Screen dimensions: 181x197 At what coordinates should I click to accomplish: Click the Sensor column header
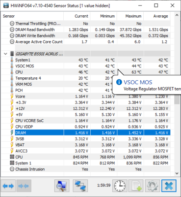[x=32, y=16]
